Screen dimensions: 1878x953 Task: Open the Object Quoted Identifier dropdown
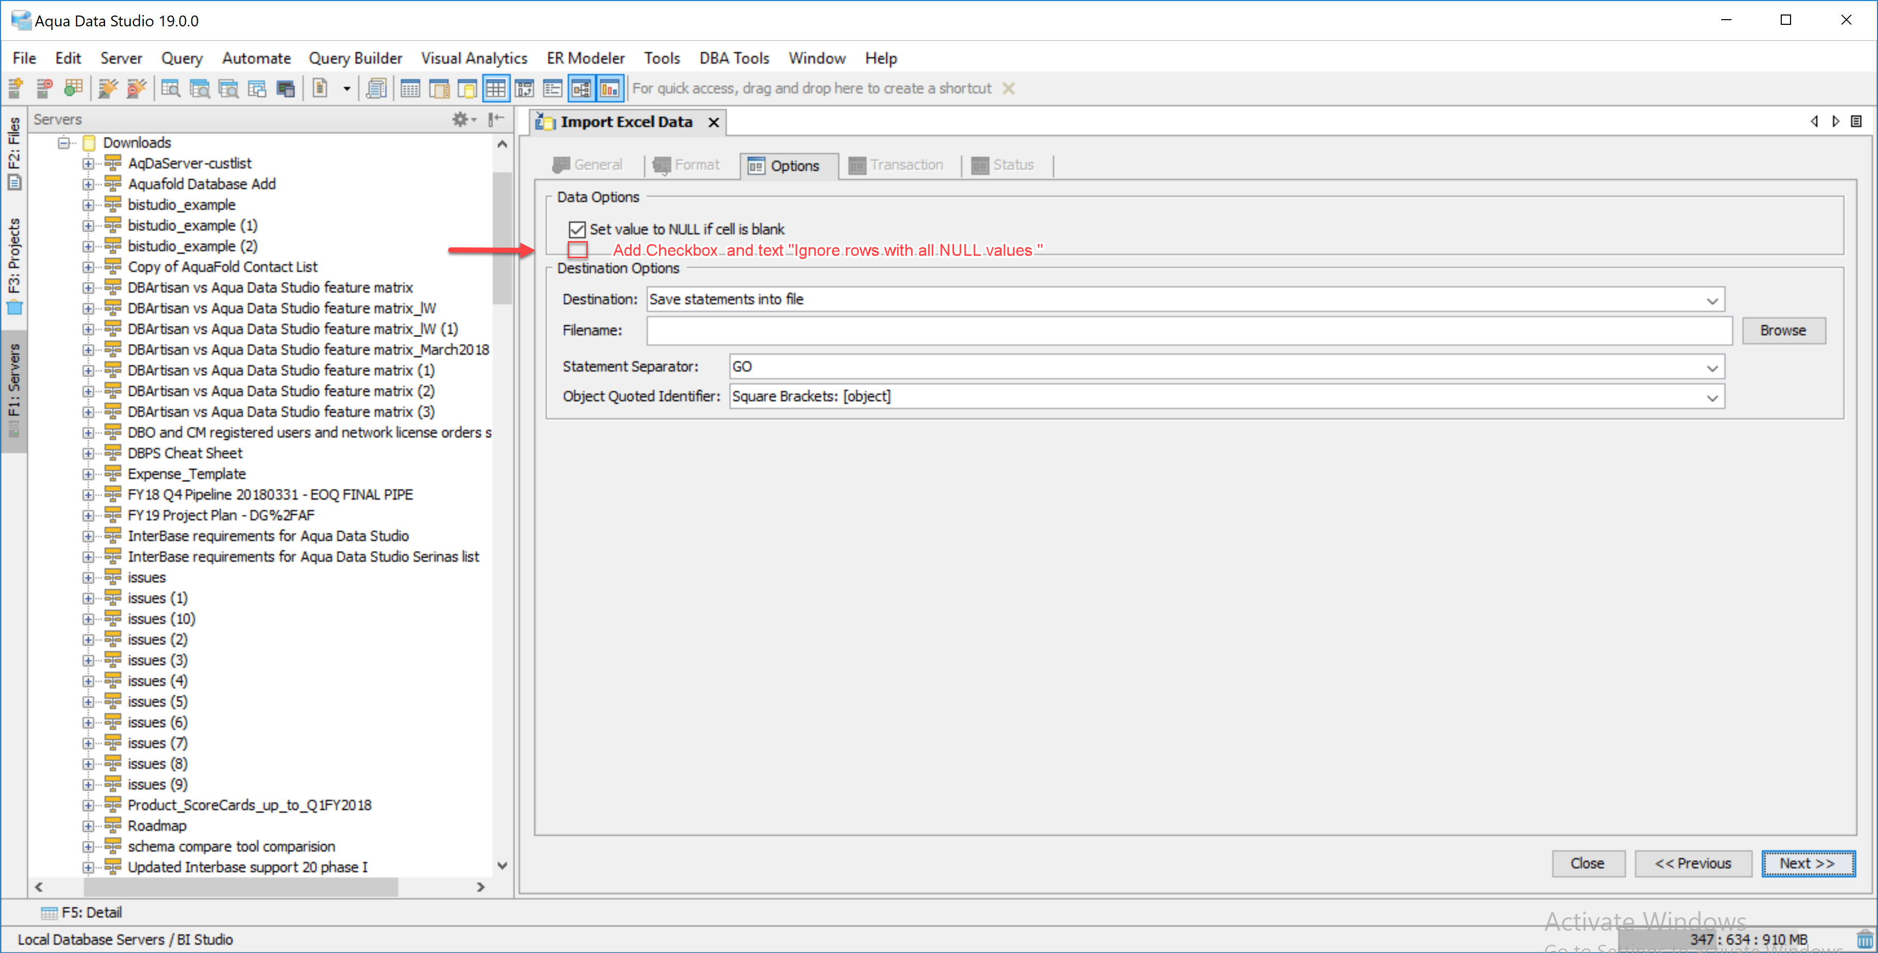[1712, 397]
